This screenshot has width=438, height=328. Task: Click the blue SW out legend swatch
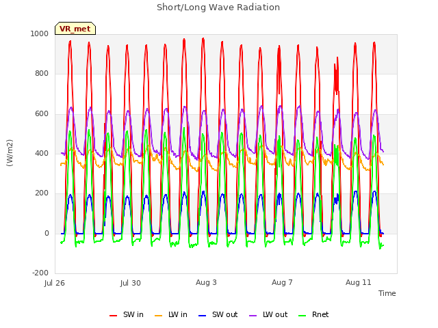pyautogui.click(x=202, y=316)
